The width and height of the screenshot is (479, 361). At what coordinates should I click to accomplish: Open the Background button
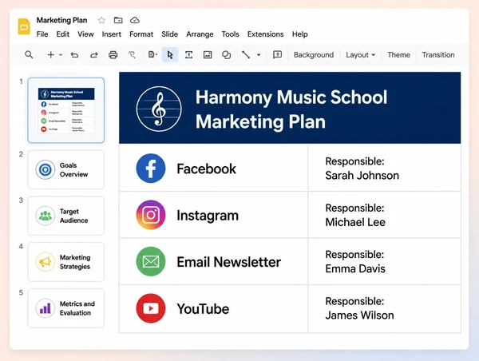314,55
